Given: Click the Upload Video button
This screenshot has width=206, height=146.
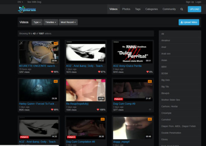Looking at the screenshot, I should (189, 22).
